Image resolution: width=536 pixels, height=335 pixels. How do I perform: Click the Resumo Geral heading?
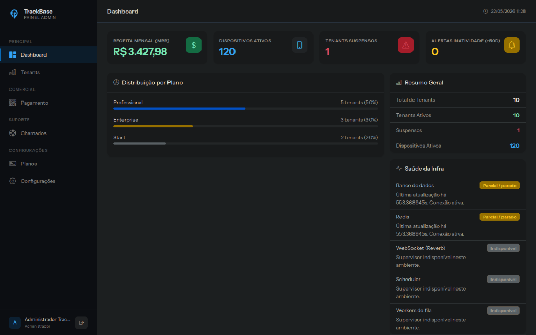coord(424,82)
